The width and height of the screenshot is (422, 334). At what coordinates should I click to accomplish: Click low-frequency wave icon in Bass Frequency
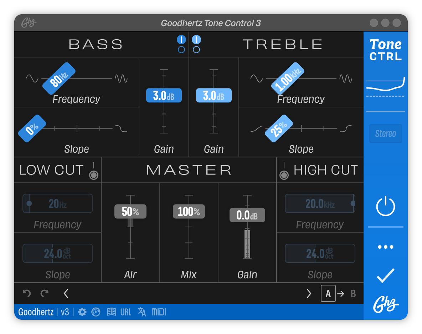32,79
